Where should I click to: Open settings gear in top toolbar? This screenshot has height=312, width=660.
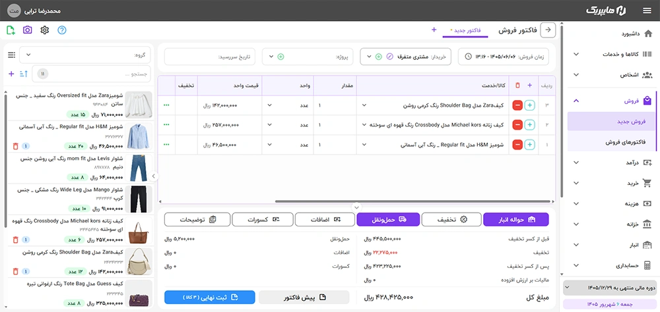[x=45, y=30]
